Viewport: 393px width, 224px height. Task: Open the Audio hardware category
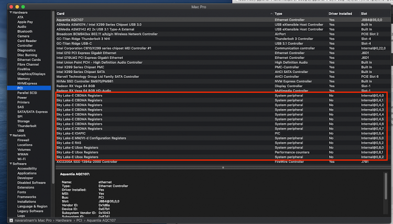21,27
